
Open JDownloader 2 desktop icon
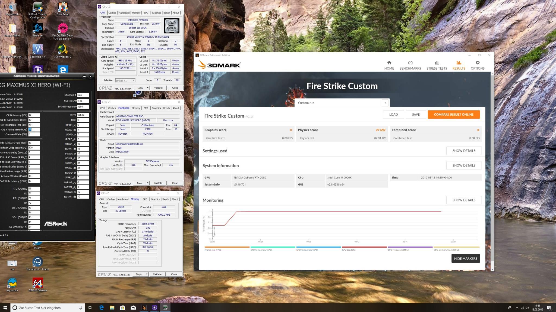pos(63,51)
